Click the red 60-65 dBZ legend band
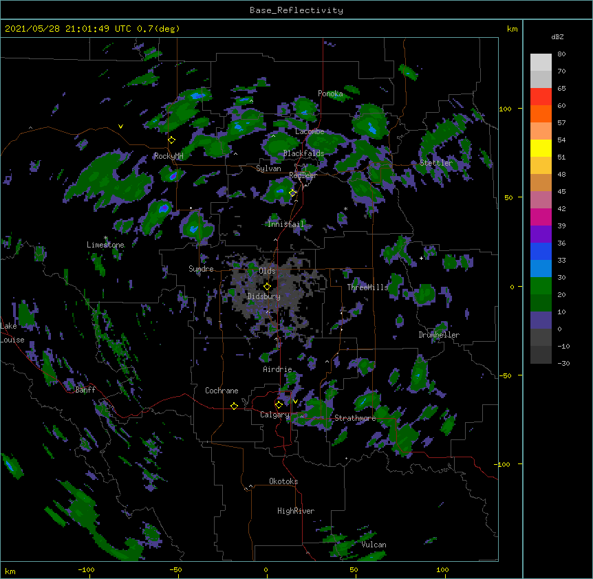 pos(541,96)
